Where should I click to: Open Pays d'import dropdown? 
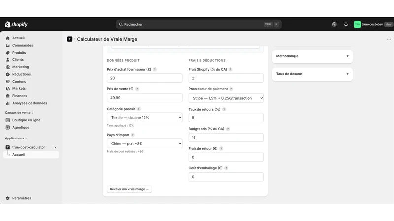tap(144, 143)
